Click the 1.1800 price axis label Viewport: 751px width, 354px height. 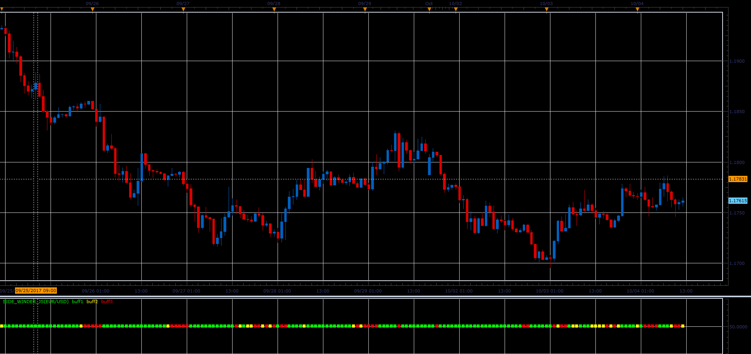[737, 162]
